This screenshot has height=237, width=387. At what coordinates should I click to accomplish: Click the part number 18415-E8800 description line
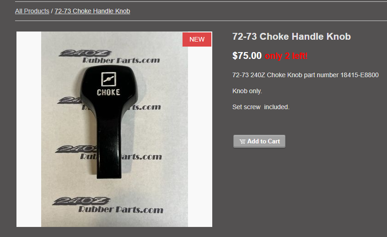click(305, 75)
